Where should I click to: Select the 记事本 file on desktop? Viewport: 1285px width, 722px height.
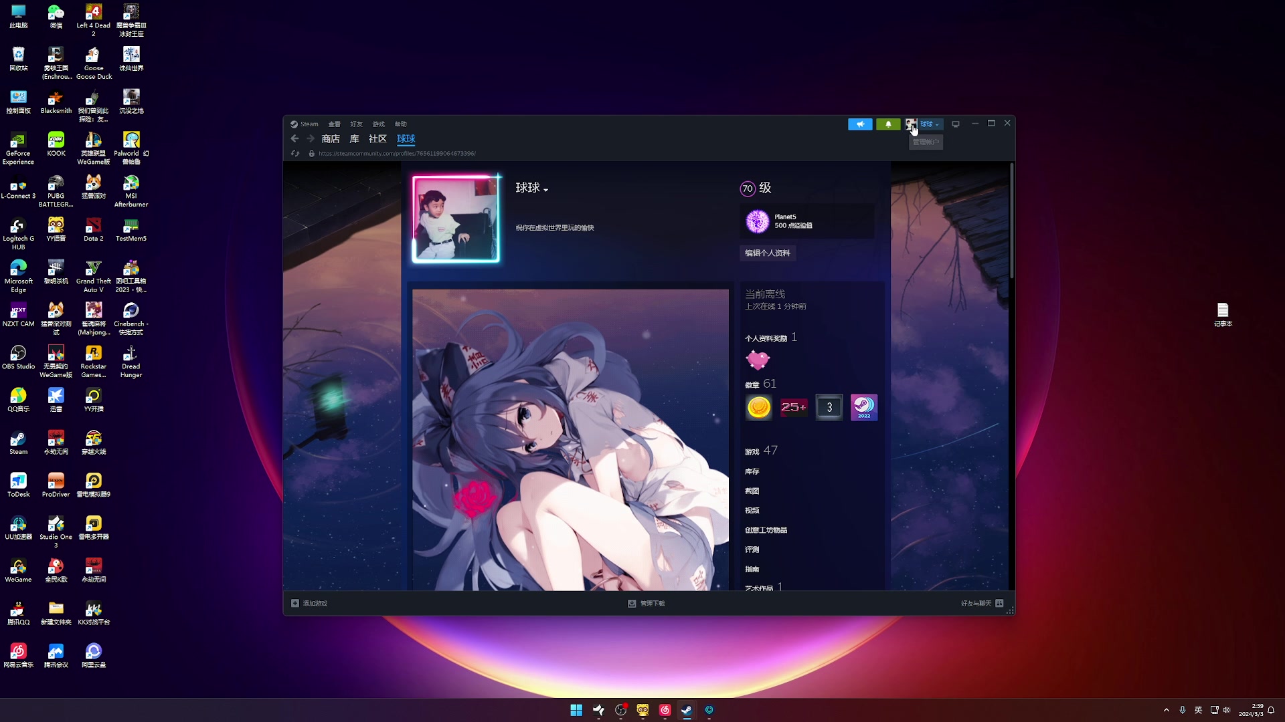1223,314
